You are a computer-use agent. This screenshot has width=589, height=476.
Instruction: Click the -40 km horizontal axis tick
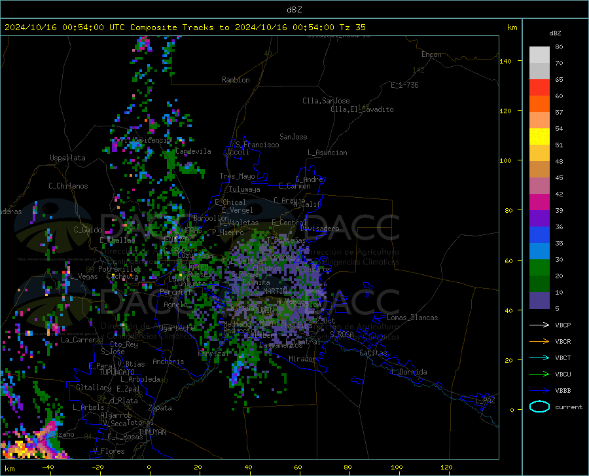pos(48,467)
